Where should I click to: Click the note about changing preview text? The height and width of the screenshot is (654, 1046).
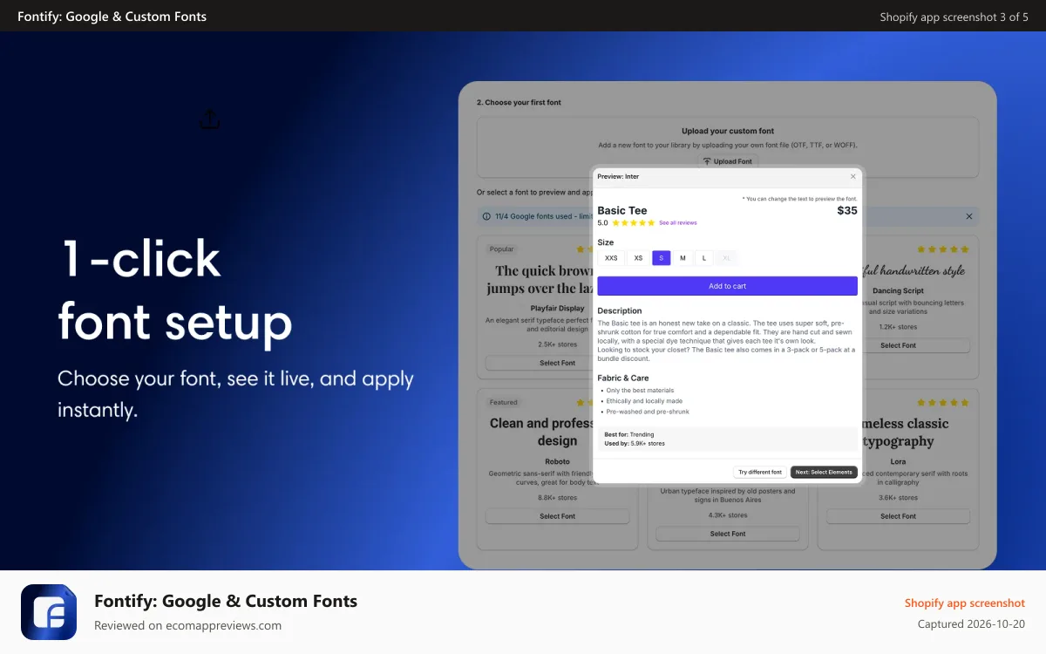[800, 198]
